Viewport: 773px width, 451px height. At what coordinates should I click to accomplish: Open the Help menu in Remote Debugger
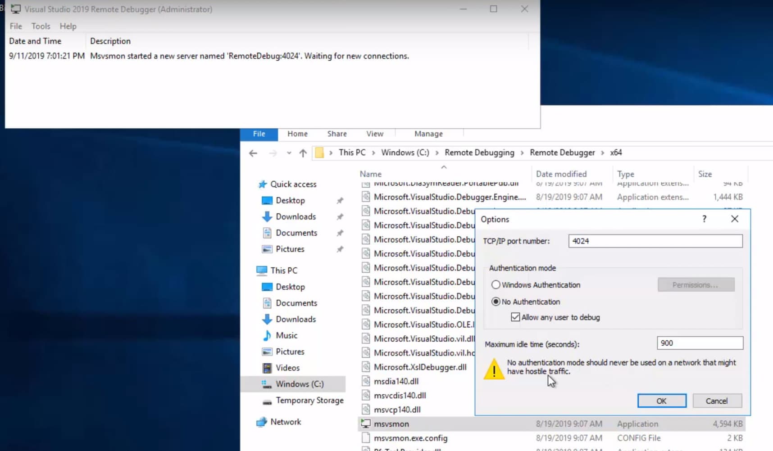[68, 26]
